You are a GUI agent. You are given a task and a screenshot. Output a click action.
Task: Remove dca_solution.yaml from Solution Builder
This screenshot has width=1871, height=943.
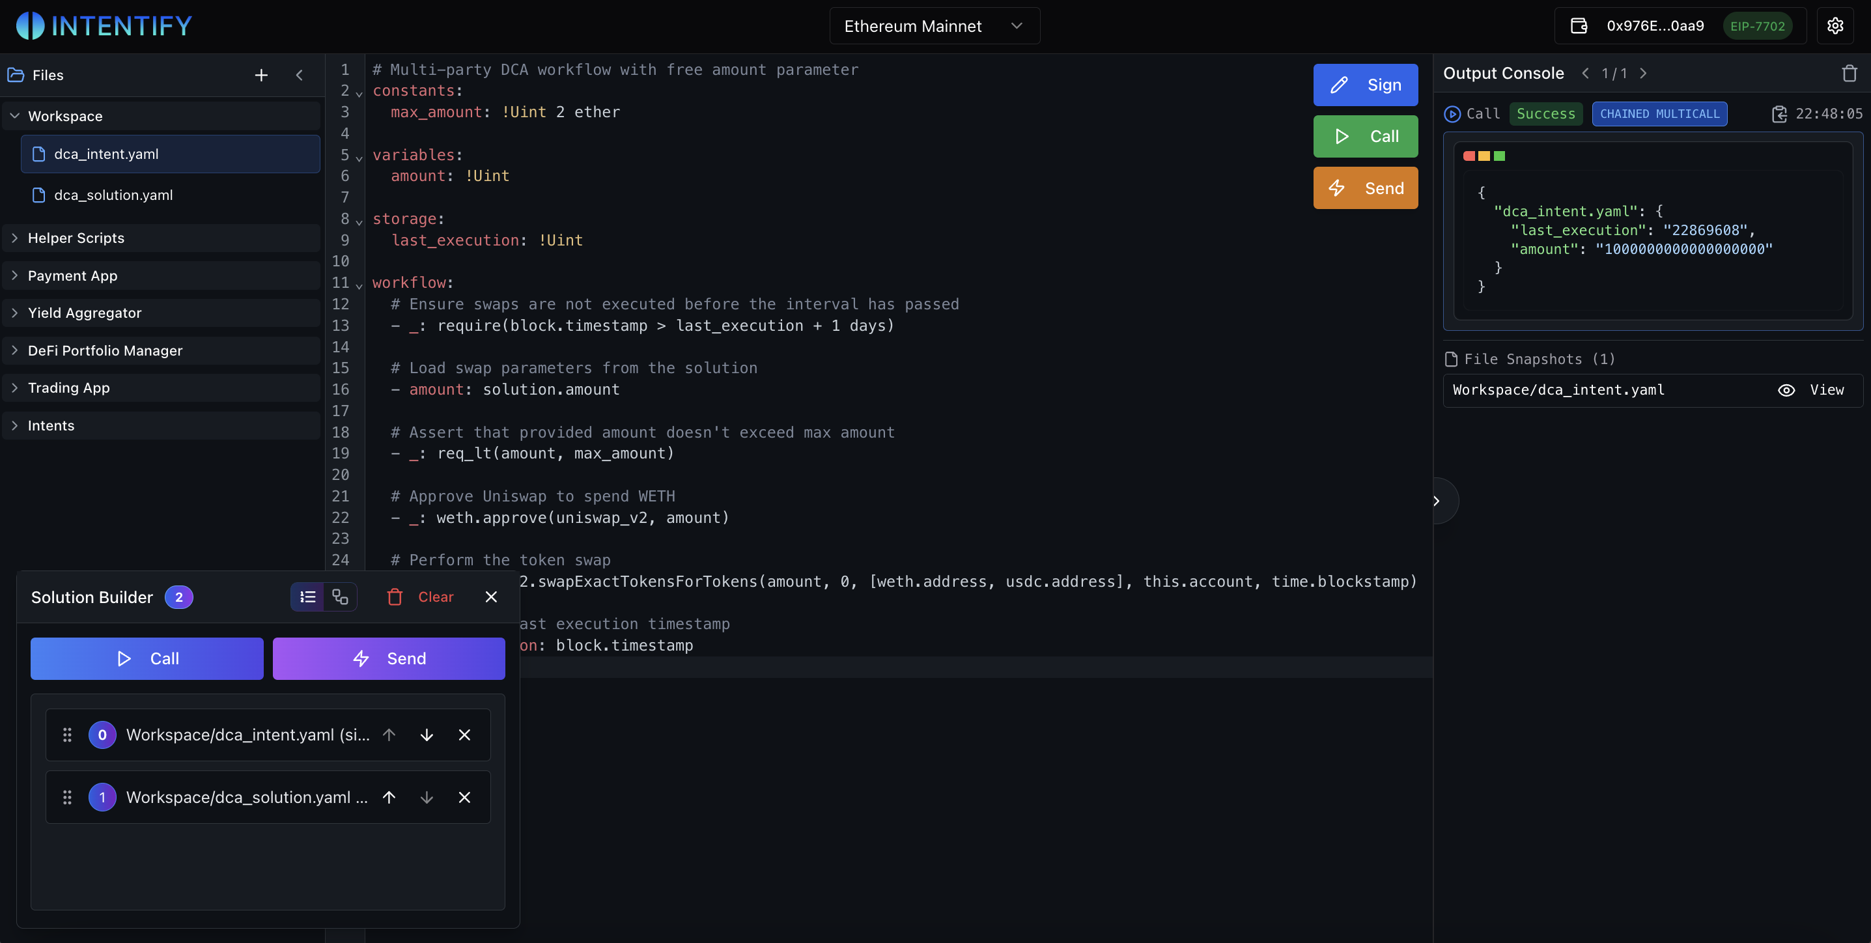465,798
